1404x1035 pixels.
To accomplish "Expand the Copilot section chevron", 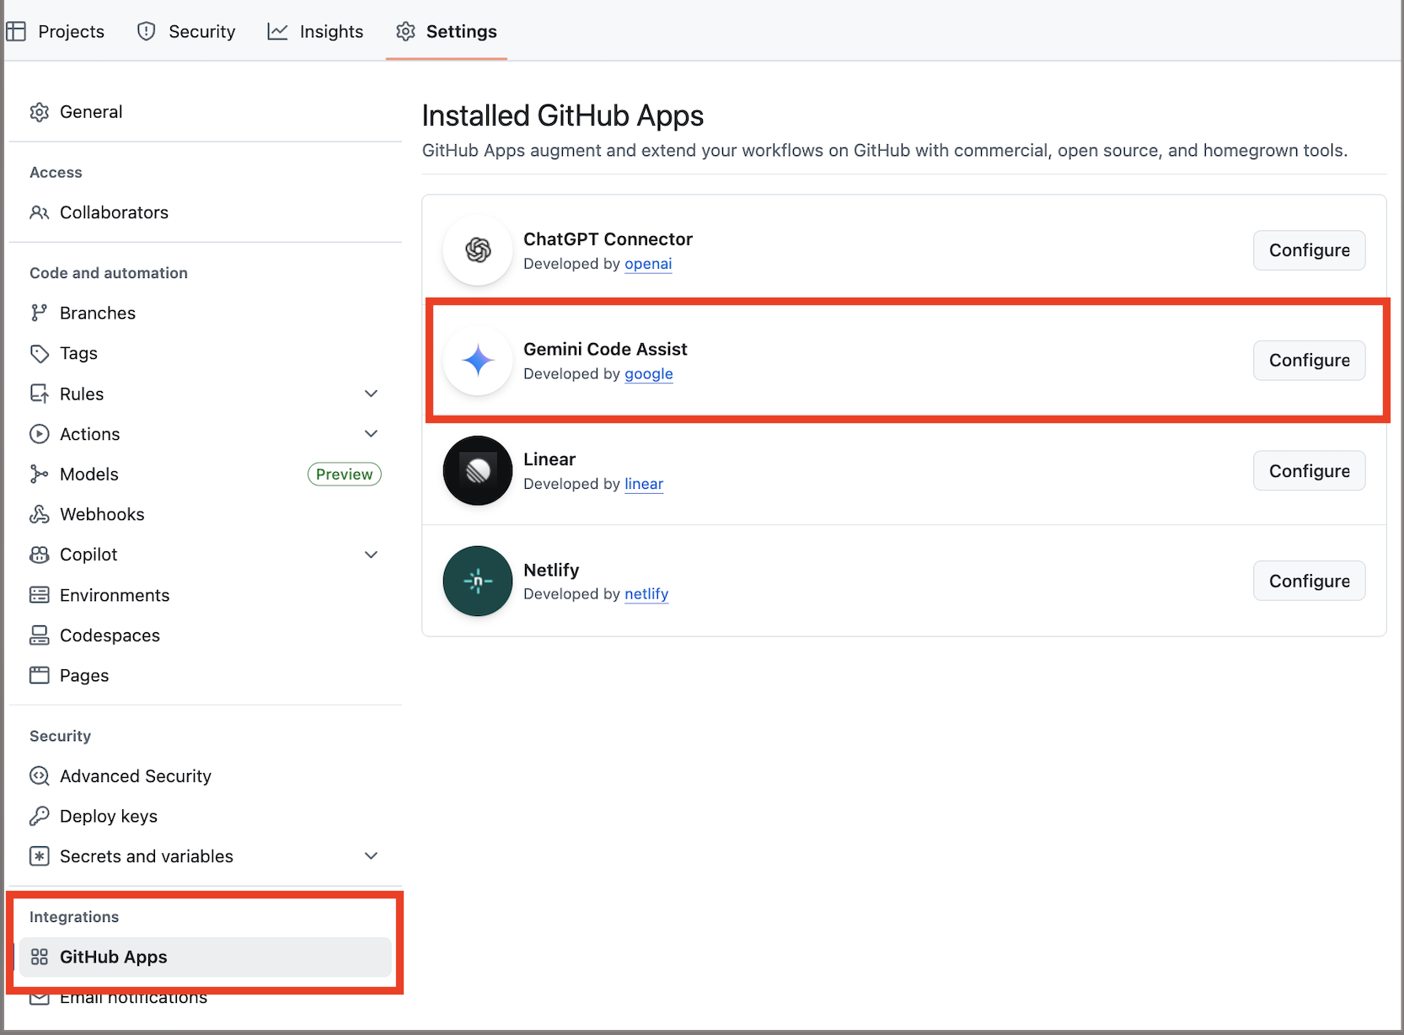I will pyautogui.click(x=371, y=555).
